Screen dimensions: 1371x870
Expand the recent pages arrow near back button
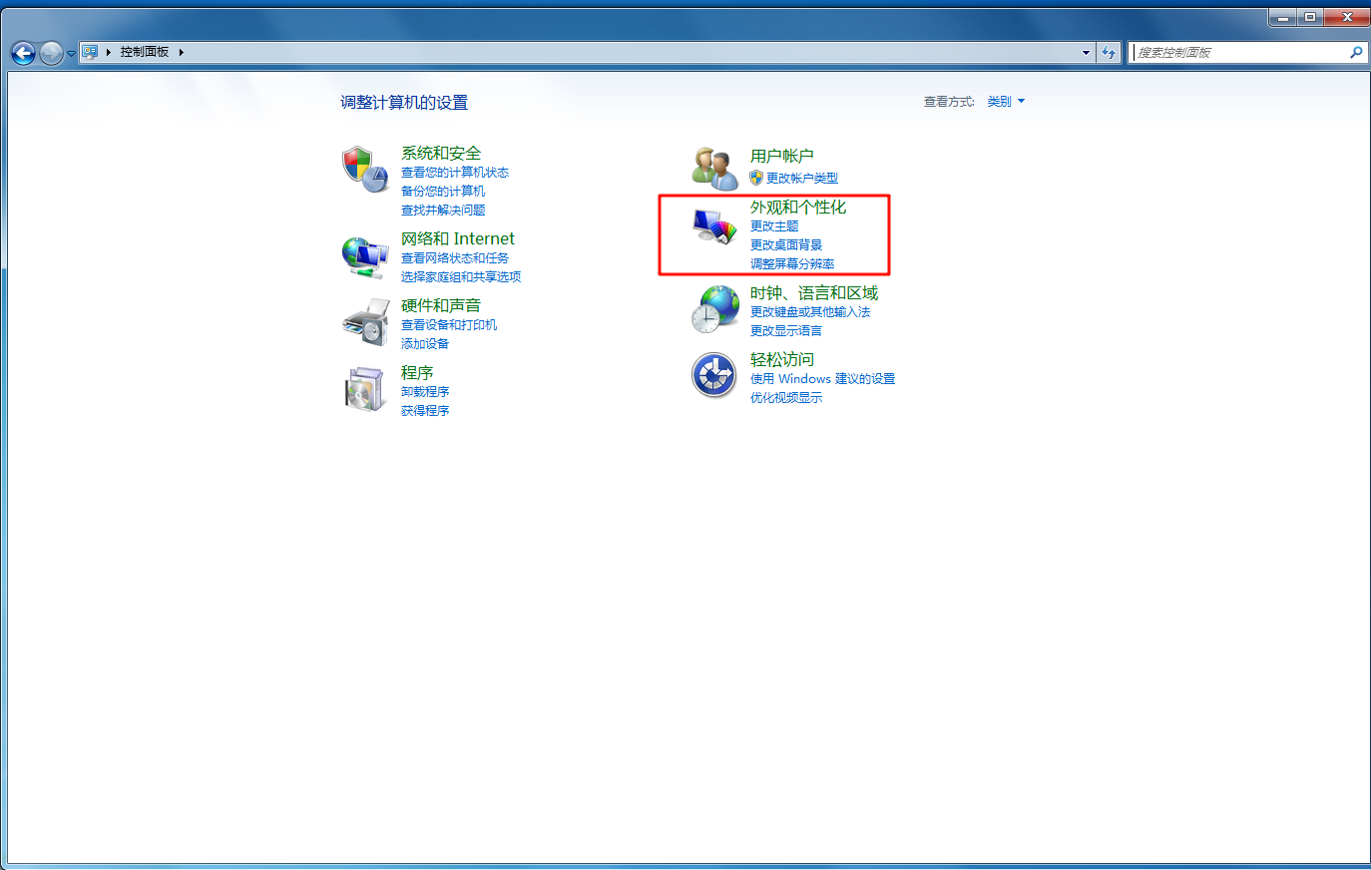pos(71,54)
